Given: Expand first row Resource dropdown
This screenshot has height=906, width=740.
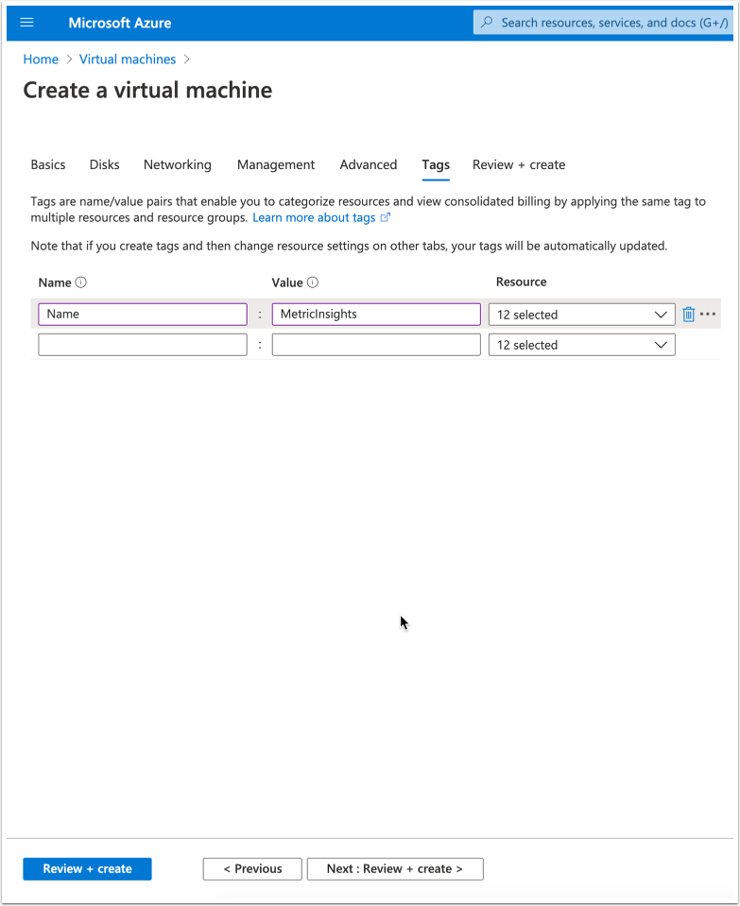Looking at the screenshot, I should pos(581,315).
